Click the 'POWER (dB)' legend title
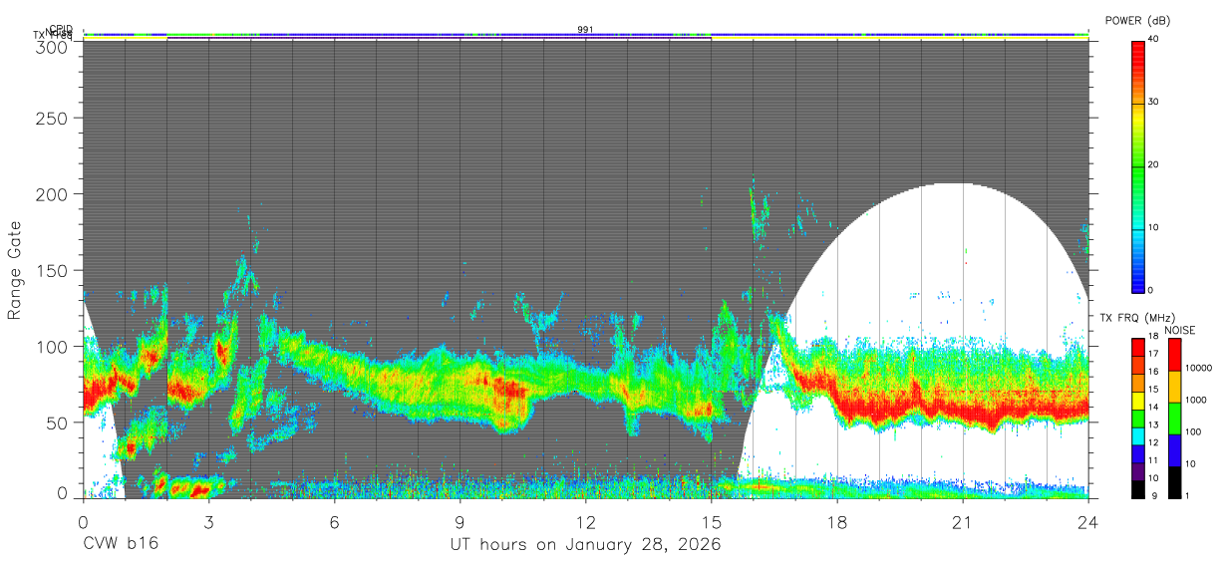 tap(1137, 21)
